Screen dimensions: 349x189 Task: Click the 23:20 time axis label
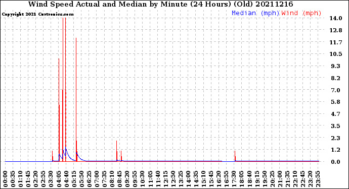click(x=310, y=178)
